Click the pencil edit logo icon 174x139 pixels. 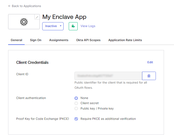coord(37,17)
